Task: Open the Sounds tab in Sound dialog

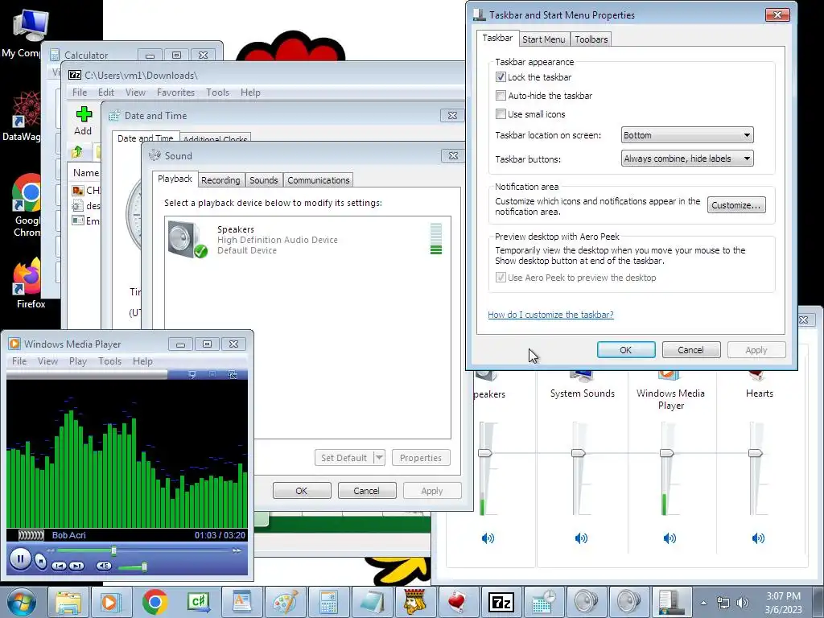Action: (264, 180)
